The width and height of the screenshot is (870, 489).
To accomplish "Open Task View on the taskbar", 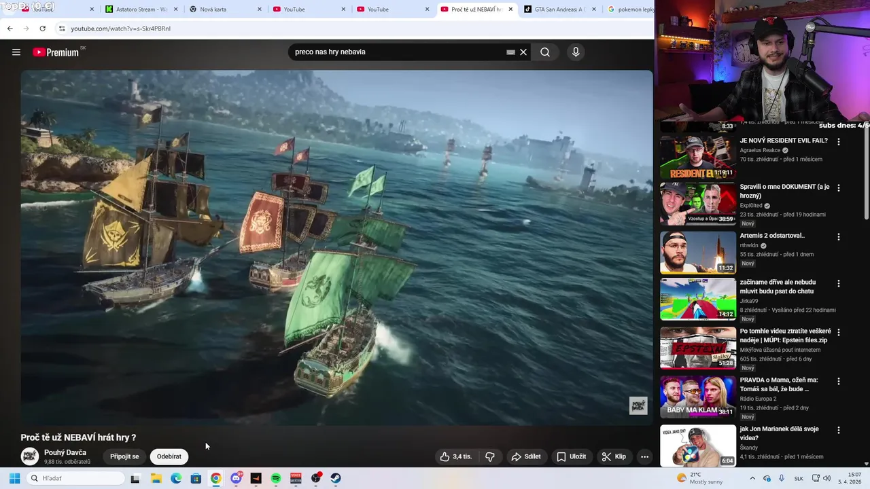I will pyautogui.click(x=135, y=478).
